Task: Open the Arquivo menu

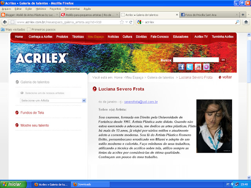Action: 6,9
